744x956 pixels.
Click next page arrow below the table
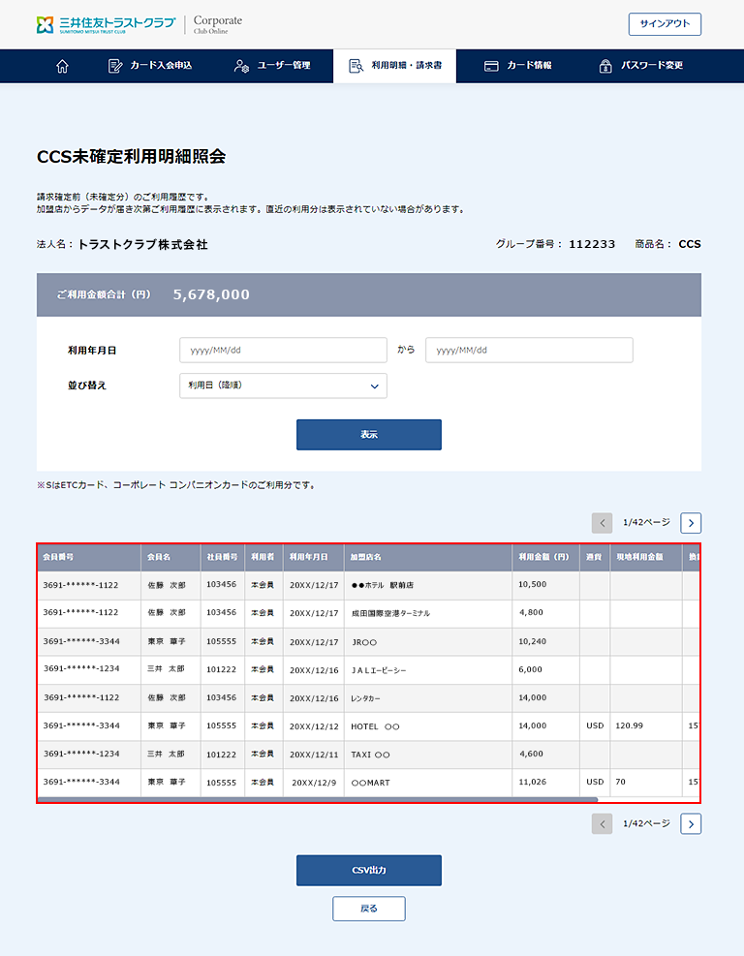(691, 823)
